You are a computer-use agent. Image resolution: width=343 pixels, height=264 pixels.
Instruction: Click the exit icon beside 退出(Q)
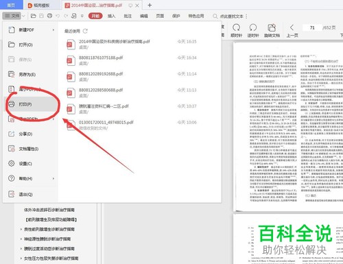tap(12, 194)
